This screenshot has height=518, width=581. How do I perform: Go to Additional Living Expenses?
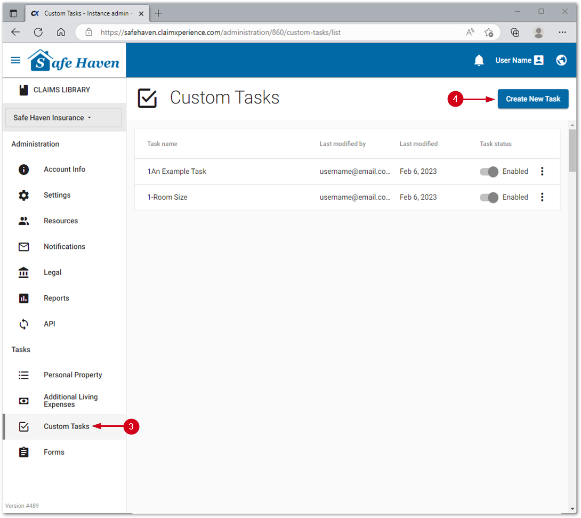[70, 401]
